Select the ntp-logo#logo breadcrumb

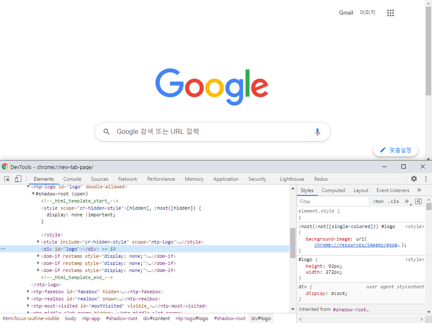point(192,318)
